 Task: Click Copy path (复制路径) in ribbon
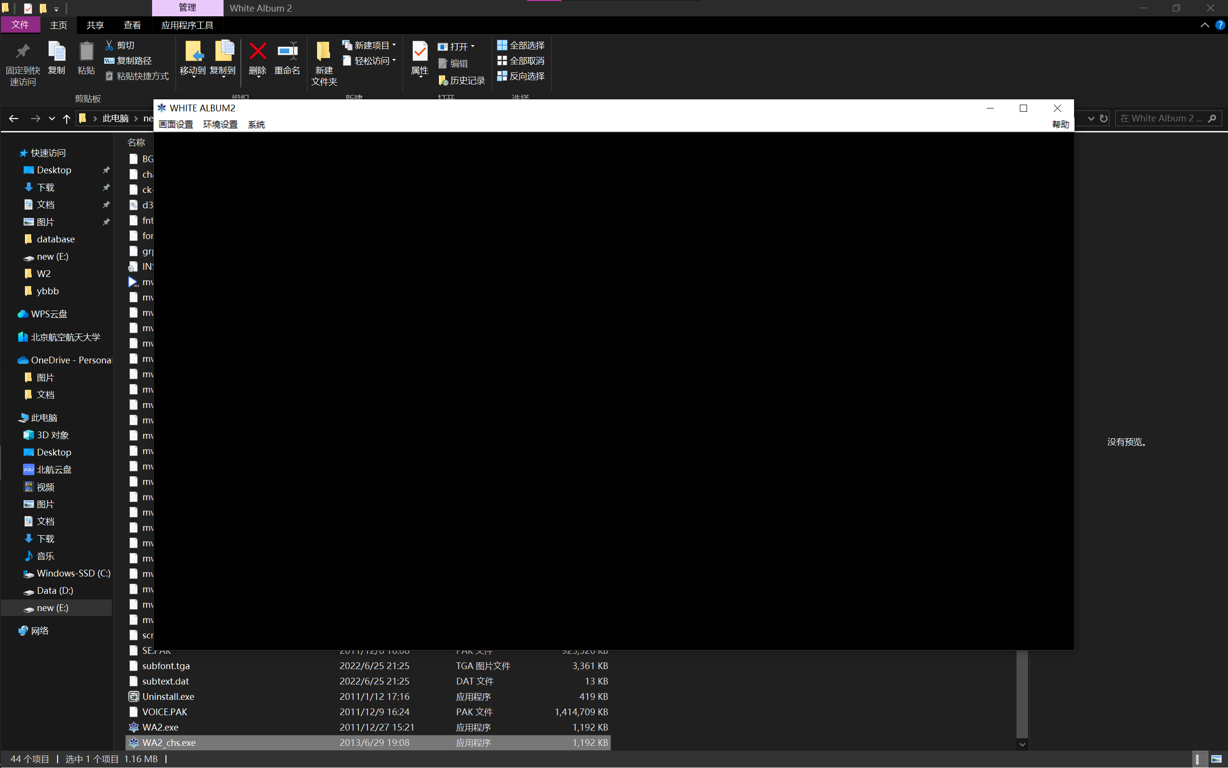pyautogui.click(x=128, y=60)
